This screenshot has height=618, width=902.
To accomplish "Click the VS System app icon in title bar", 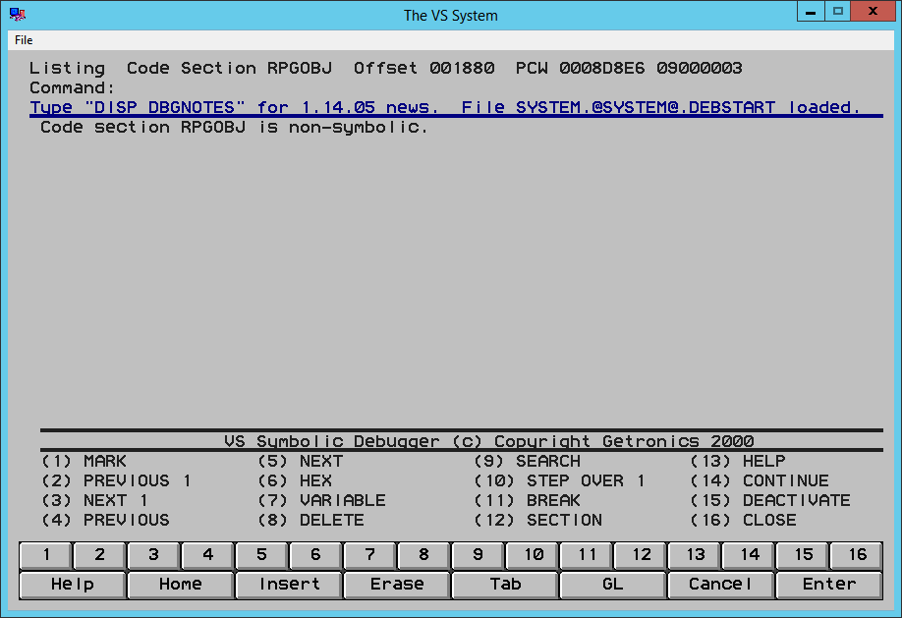I will [18, 15].
